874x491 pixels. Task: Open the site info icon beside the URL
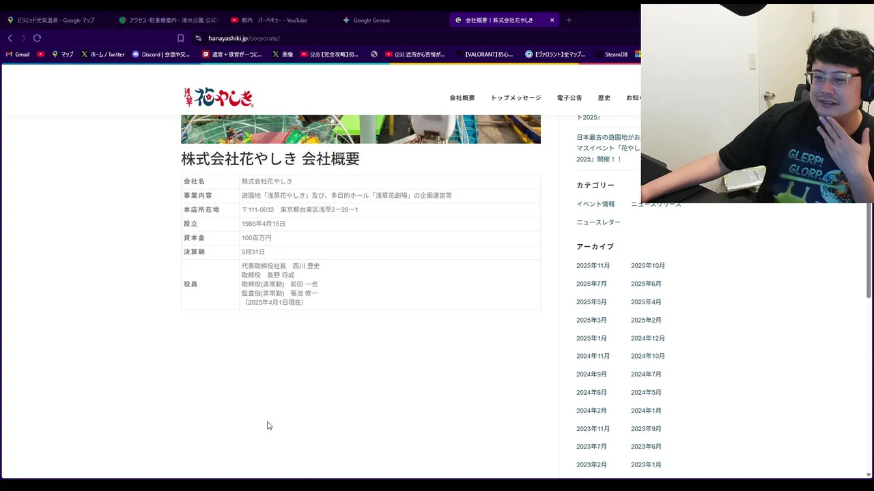point(198,38)
